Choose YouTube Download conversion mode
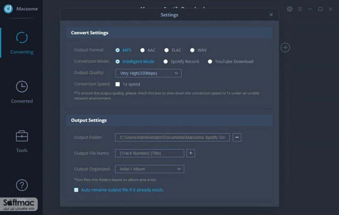339x215 pixels. pyautogui.click(x=210, y=61)
